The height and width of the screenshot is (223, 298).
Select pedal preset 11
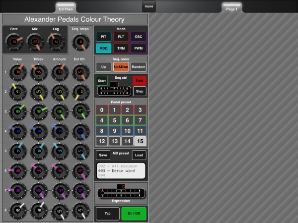(140, 131)
